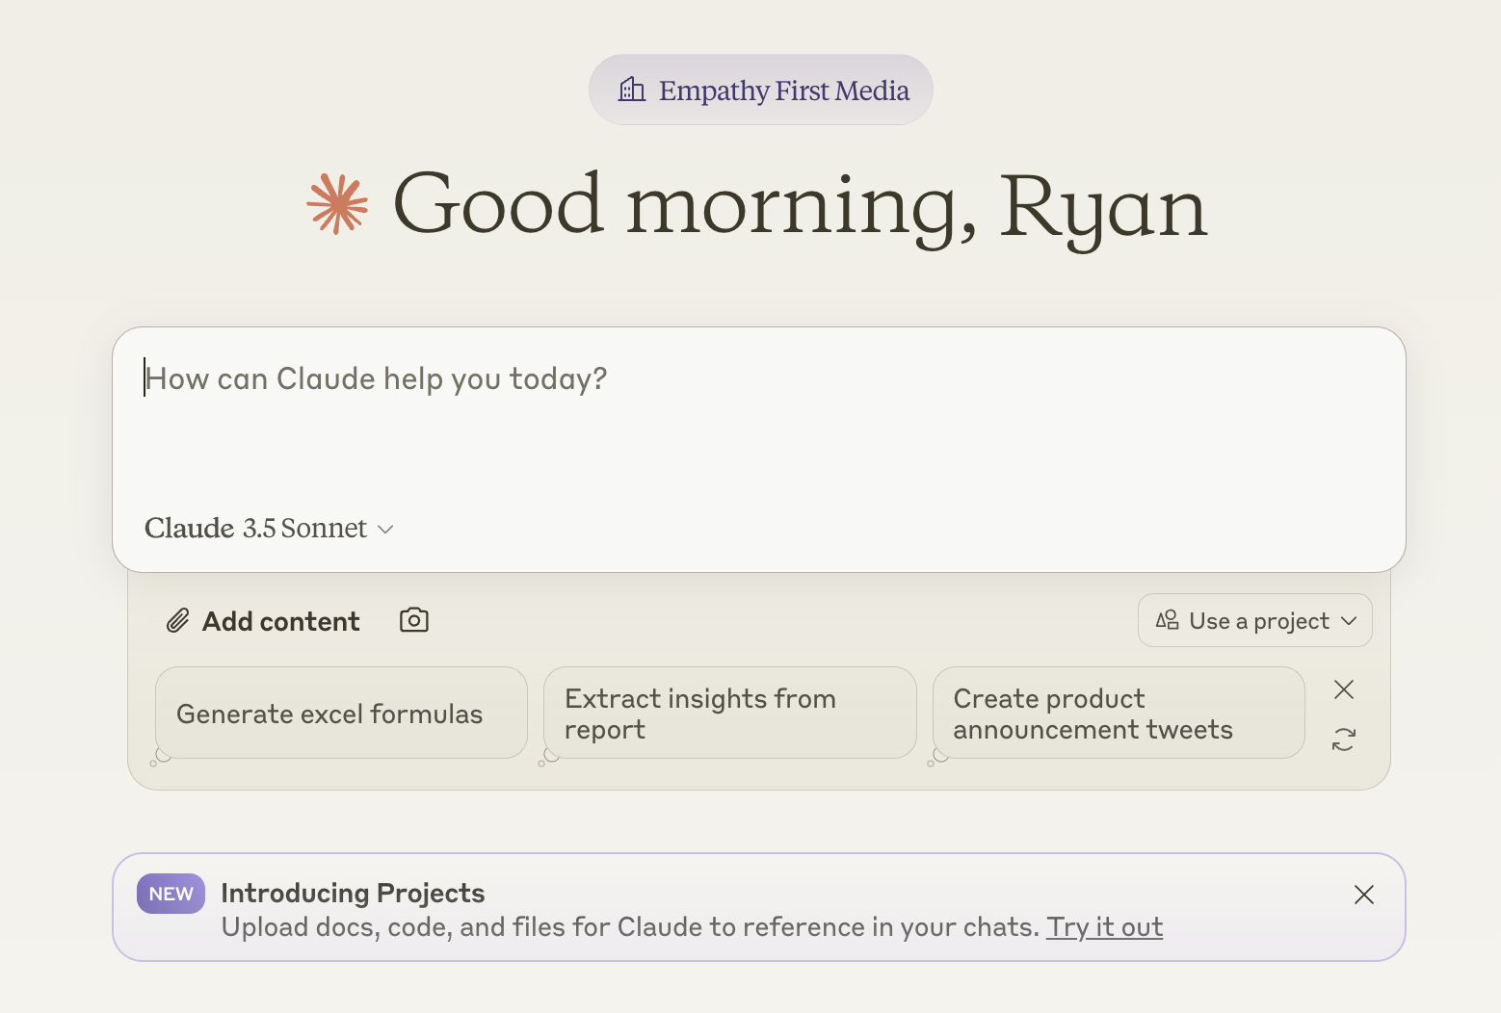Click the paperclip Add content icon
The height and width of the screenshot is (1013, 1501).
[178, 621]
